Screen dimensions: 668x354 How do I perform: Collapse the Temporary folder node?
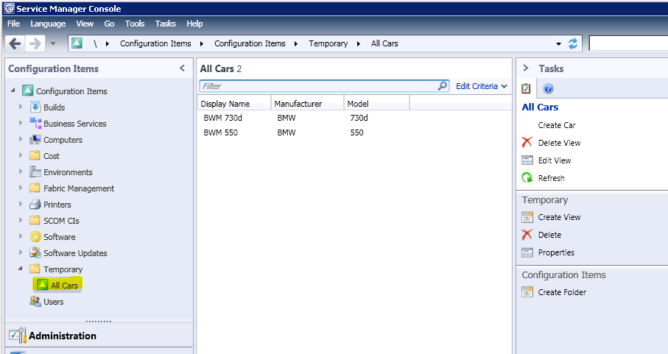point(21,269)
